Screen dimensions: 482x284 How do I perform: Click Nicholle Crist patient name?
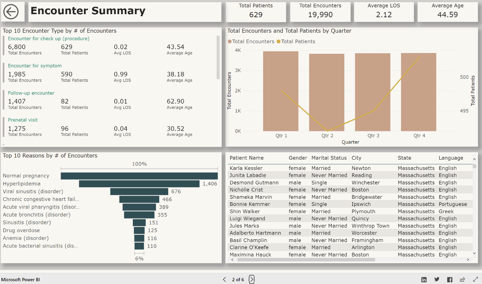(x=246, y=190)
